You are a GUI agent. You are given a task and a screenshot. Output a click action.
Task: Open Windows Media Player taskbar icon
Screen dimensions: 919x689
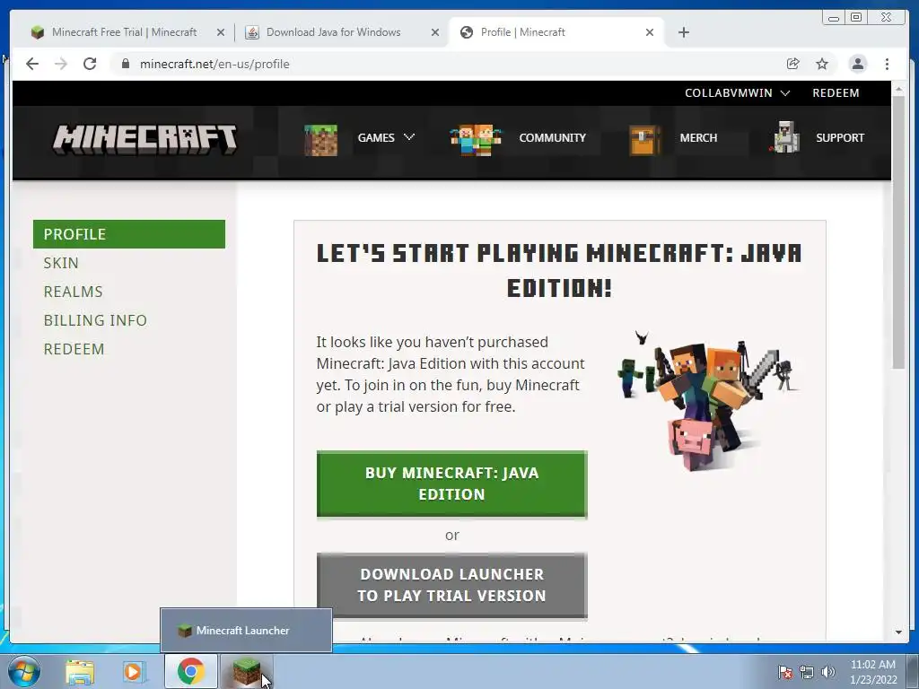(x=133, y=672)
